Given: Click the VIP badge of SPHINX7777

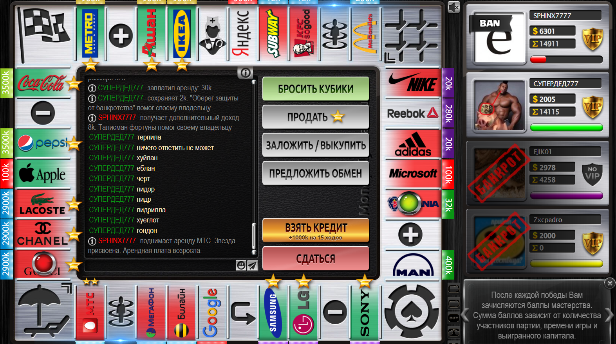Looking at the screenshot, I should point(592,39).
